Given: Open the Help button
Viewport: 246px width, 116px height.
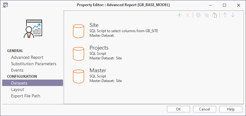Looking at the screenshot, I should coord(231,109).
